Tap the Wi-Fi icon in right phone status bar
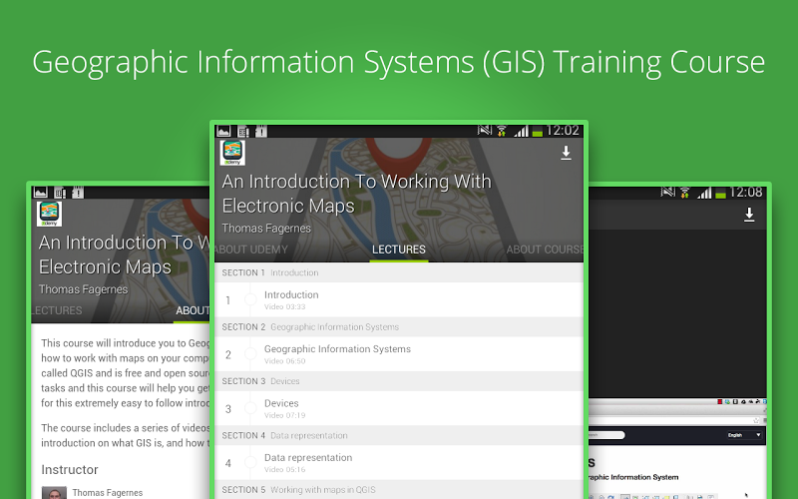Image resolution: width=798 pixels, height=499 pixels. pyautogui.click(x=684, y=193)
